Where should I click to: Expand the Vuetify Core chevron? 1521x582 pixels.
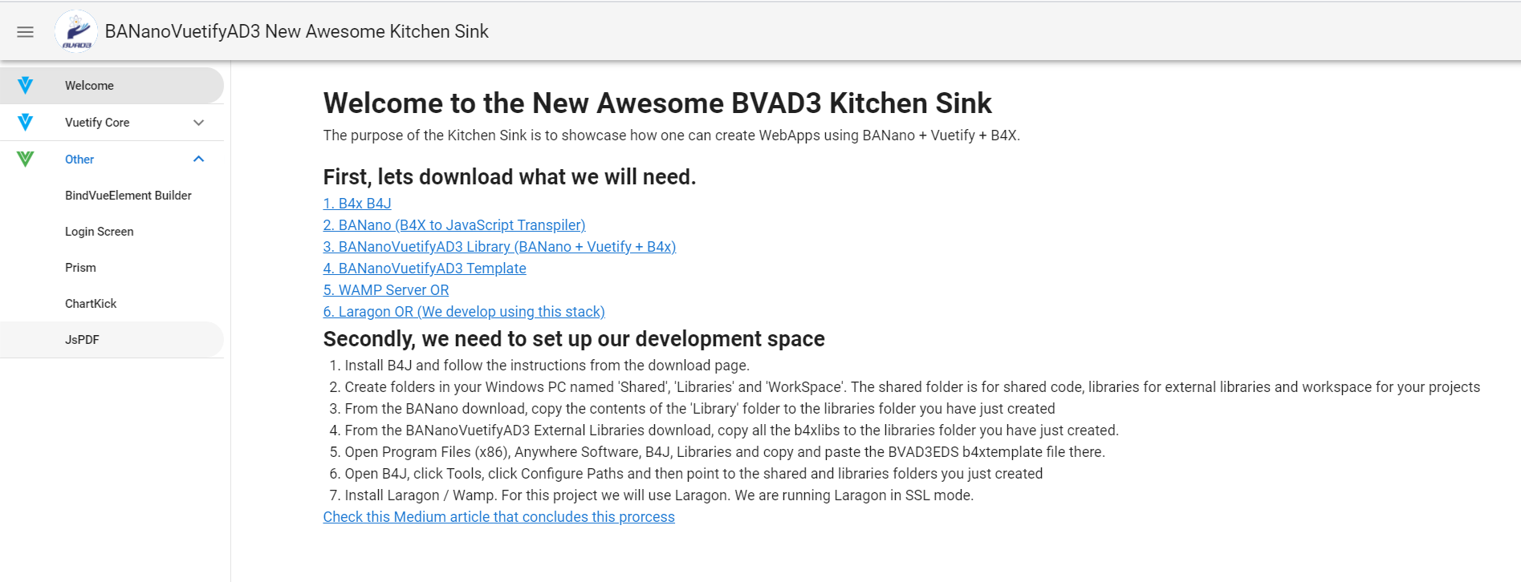click(x=199, y=123)
